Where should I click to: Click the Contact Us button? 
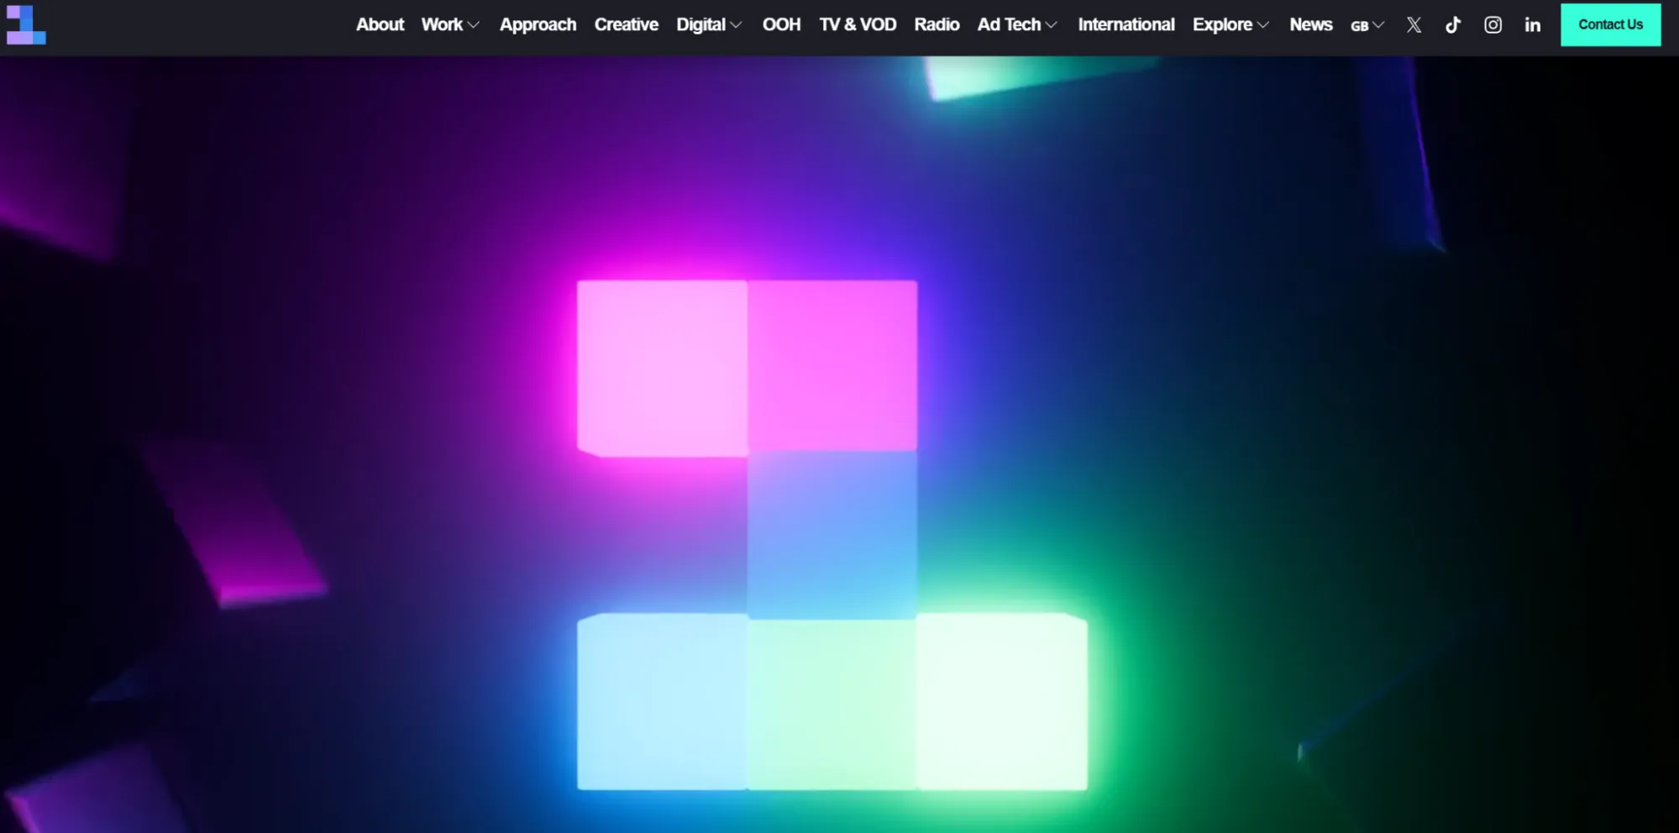pyautogui.click(x=1610, y=24)
